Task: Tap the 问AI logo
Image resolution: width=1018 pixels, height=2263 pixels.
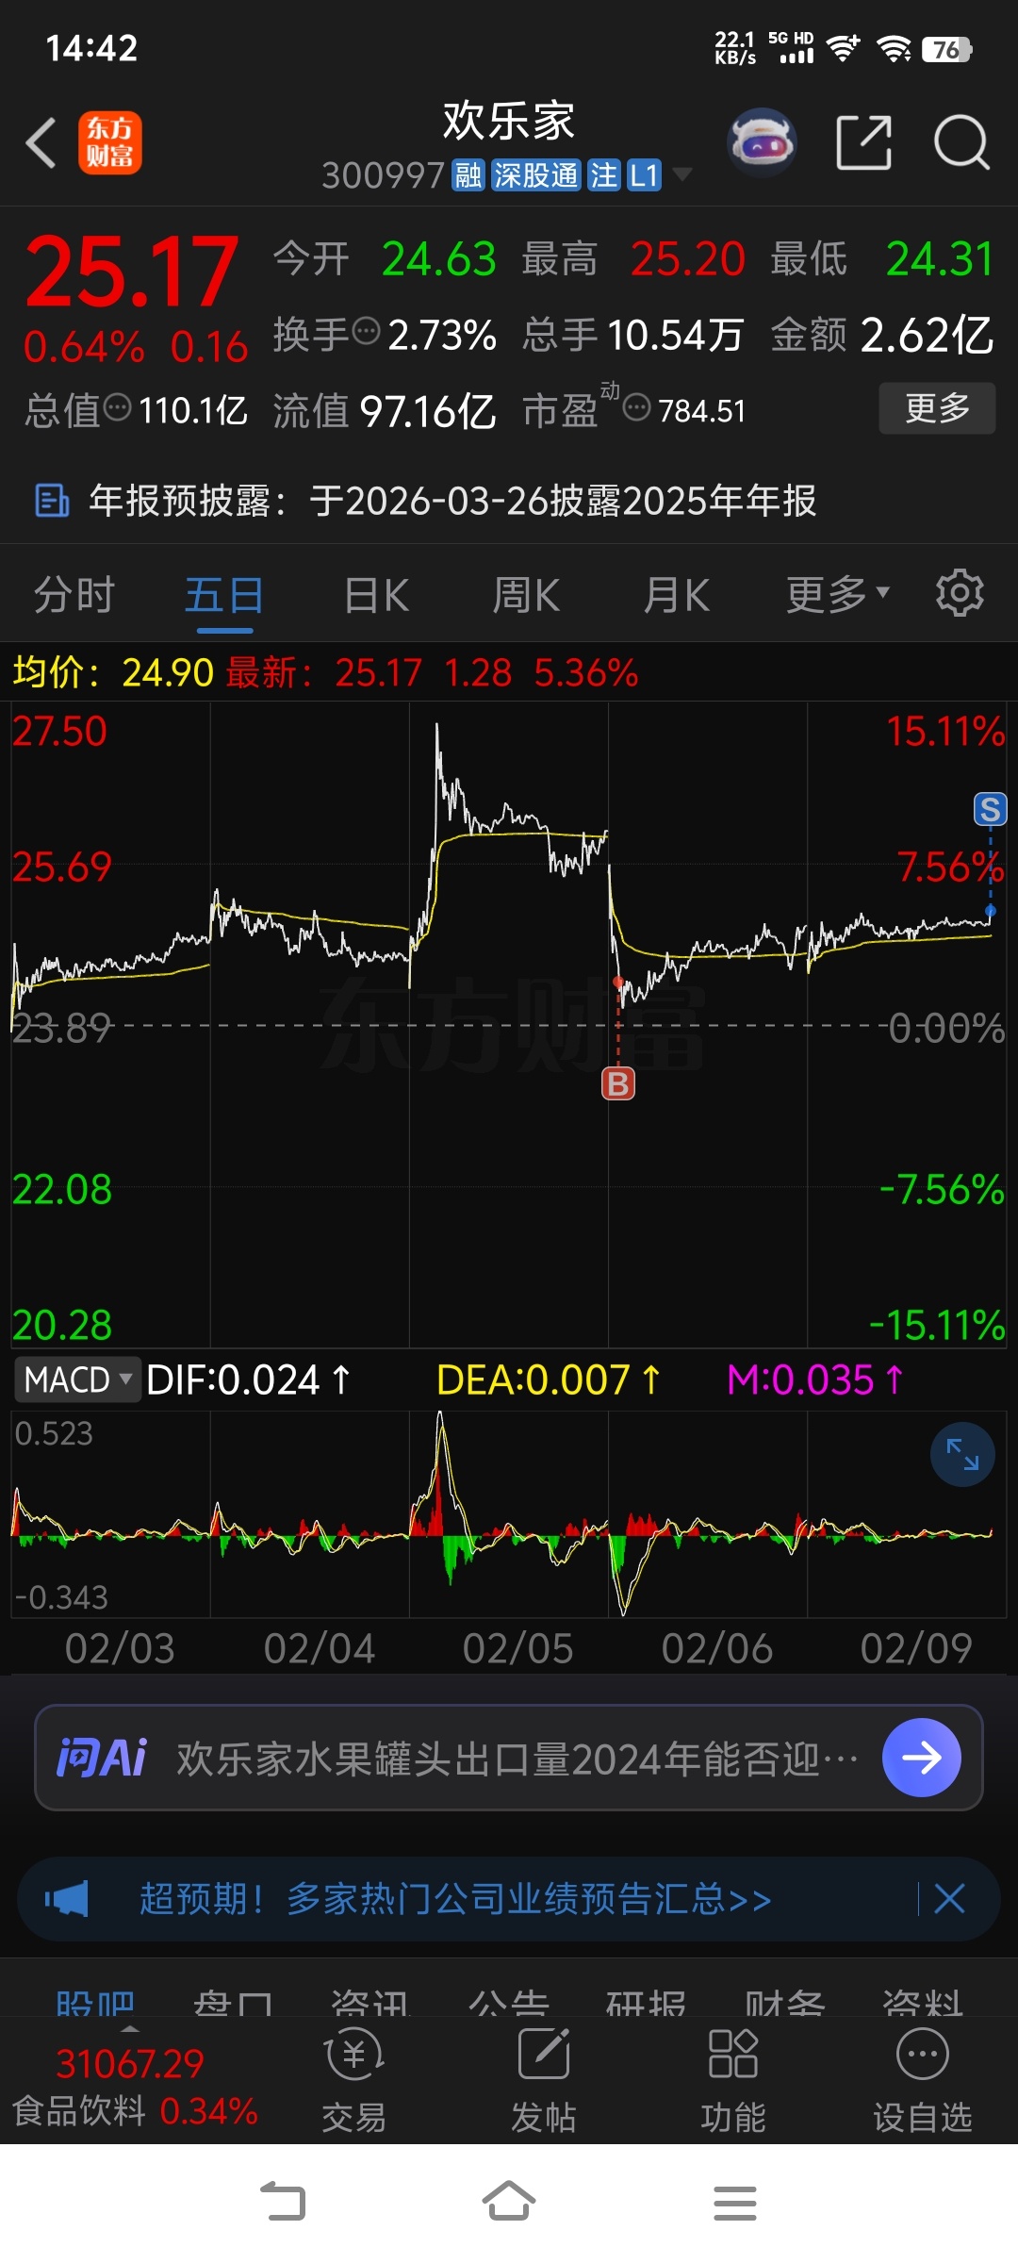Action: click(102, 1758)
